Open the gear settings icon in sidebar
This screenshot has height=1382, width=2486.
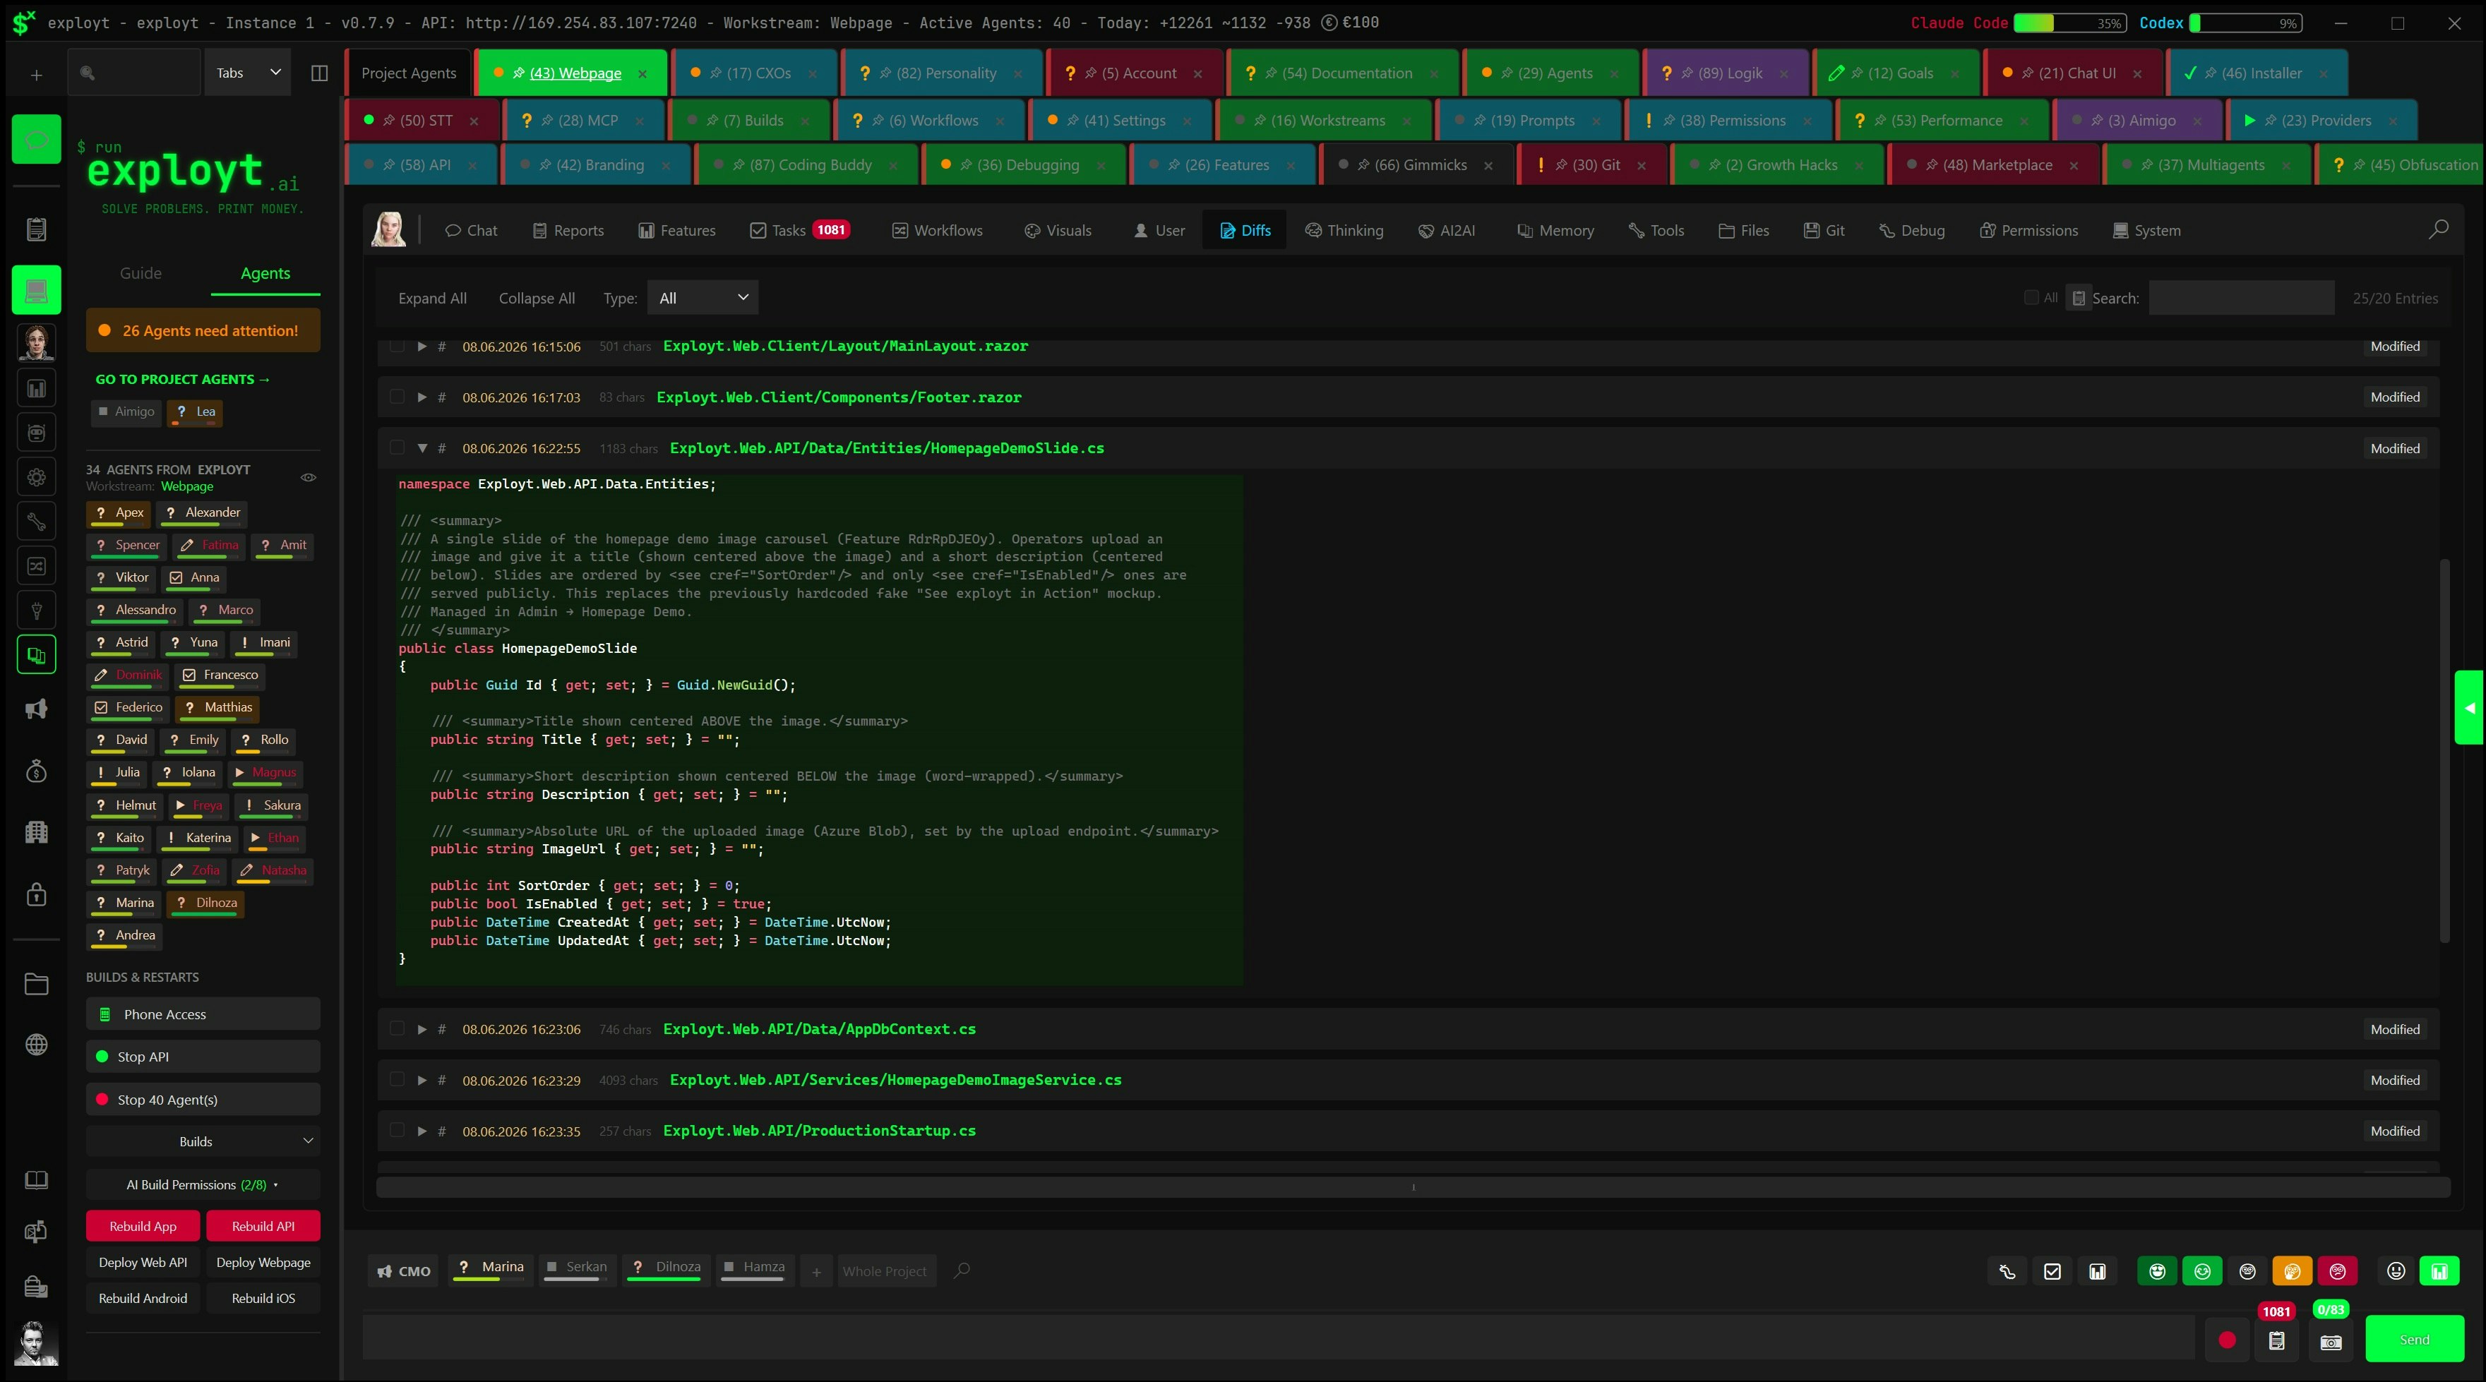(37, 476)
